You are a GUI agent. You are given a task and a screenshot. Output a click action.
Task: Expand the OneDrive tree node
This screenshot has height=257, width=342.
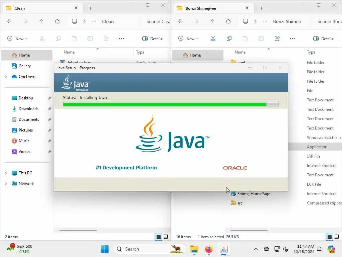click(6, 77)
